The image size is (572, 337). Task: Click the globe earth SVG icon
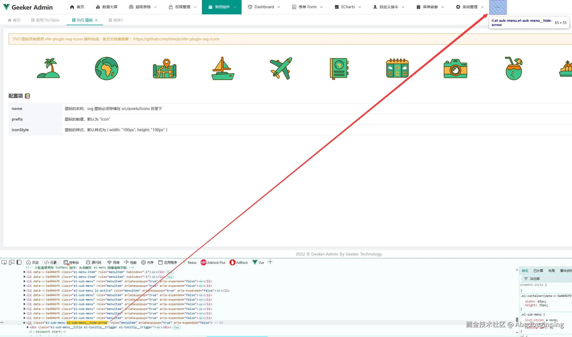(106, 69)
